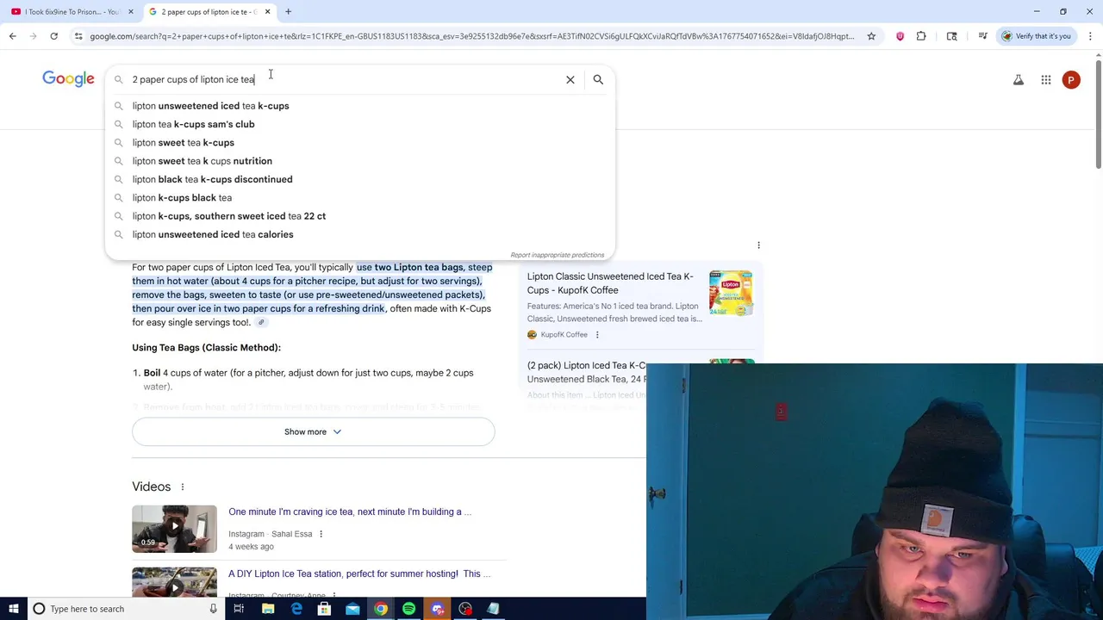Screen dimensions: 1103x620
Task: Close the Google search tab
Action: tap(267, 12)
